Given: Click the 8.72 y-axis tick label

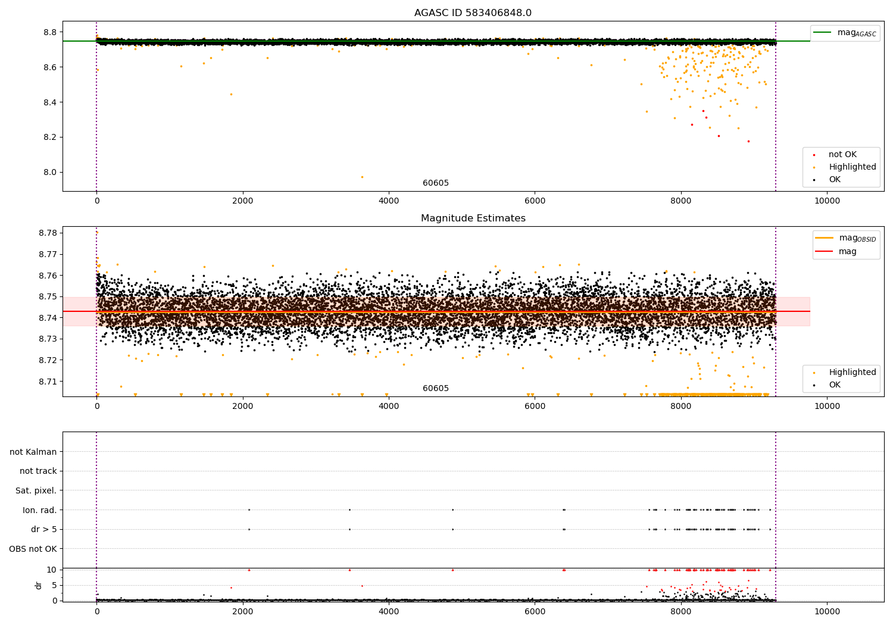Looking at the screenshot, I should pos(48,360).
